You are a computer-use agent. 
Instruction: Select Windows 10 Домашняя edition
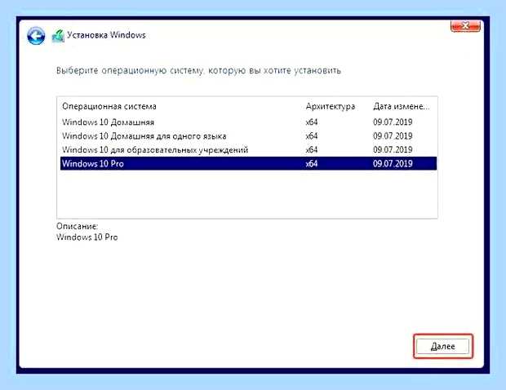248,122
